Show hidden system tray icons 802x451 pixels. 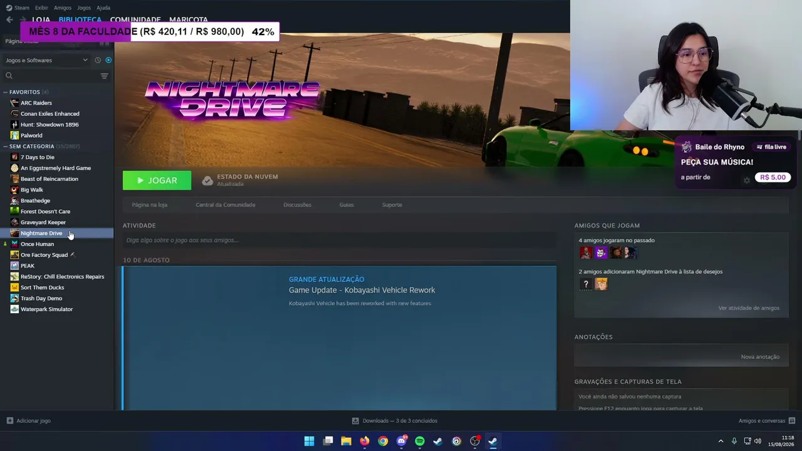tap(721, 441)
